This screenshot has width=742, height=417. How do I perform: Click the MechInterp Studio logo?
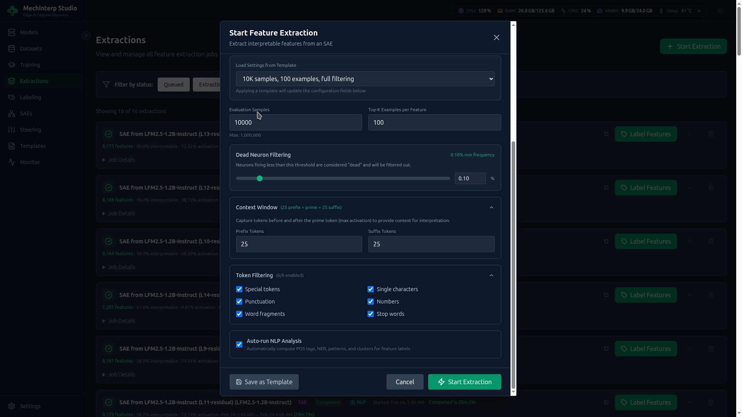(x=12, y=11)
